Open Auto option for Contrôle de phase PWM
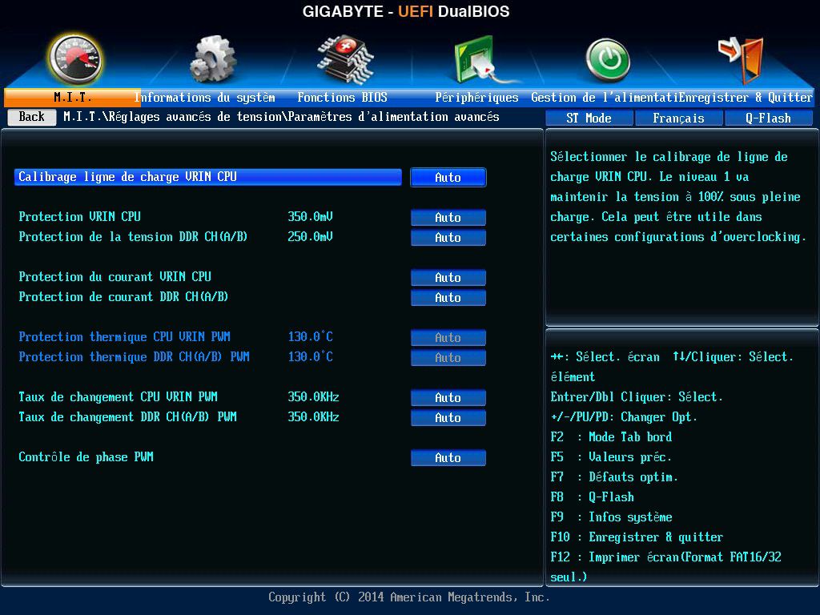The height and width of the screenshot is (615, 820). [x=448, y=457]
